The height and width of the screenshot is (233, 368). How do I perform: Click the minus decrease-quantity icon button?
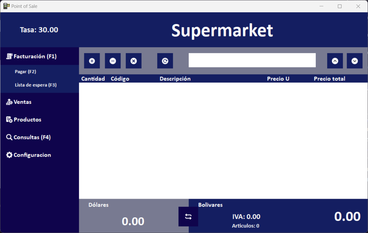113,61
